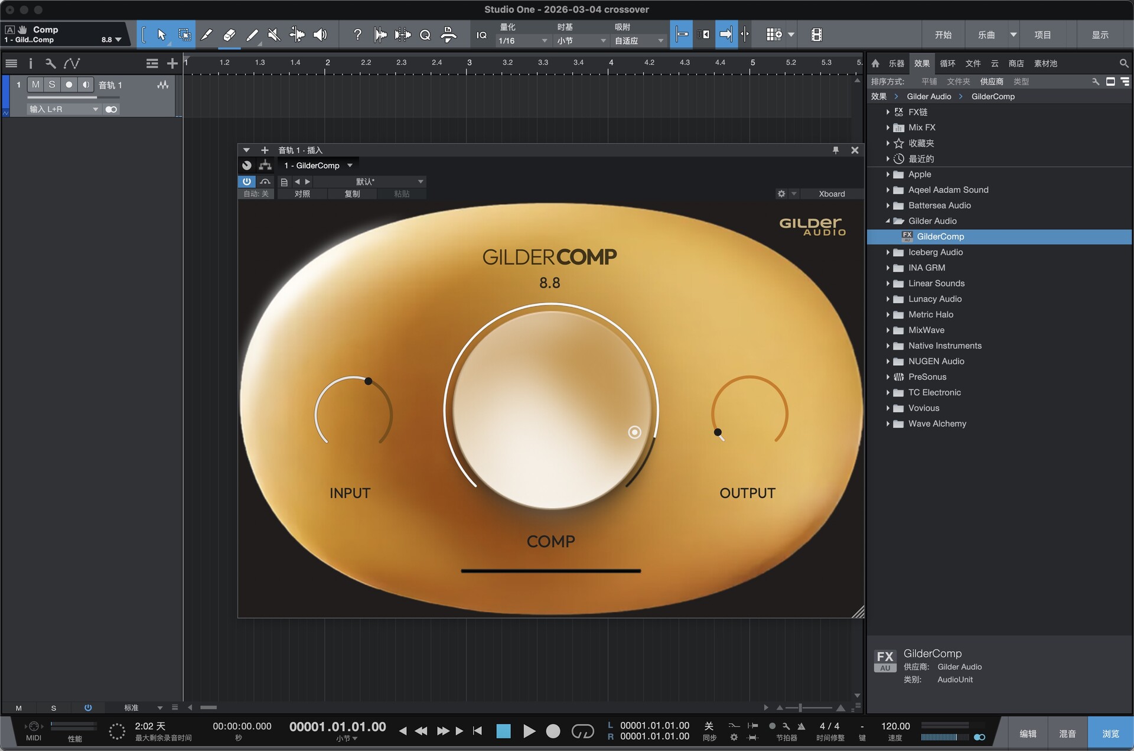Select the Listen speaker tool
Screen dimensions: 1134x751
tap(320, 35)
